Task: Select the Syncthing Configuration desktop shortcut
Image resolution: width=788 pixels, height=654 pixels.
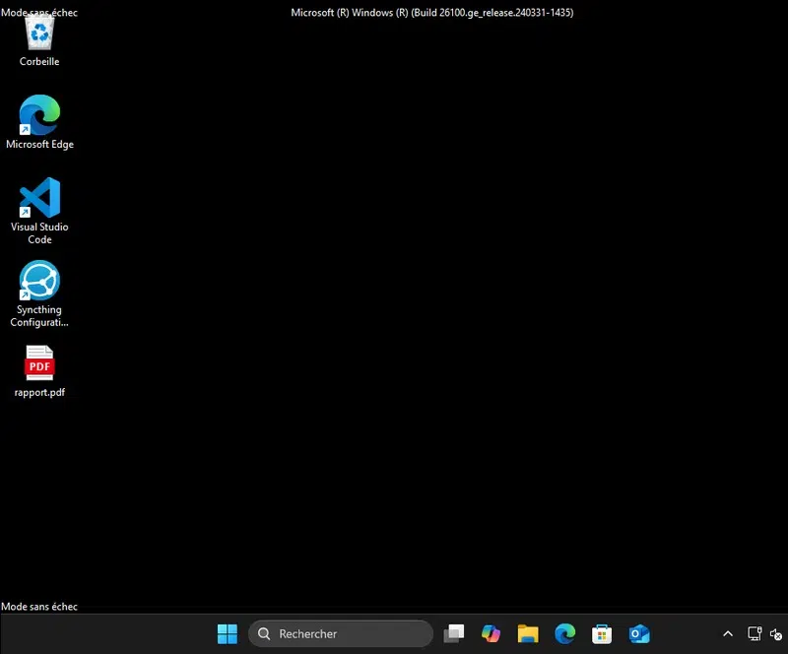Action: (x=39, y=280)
